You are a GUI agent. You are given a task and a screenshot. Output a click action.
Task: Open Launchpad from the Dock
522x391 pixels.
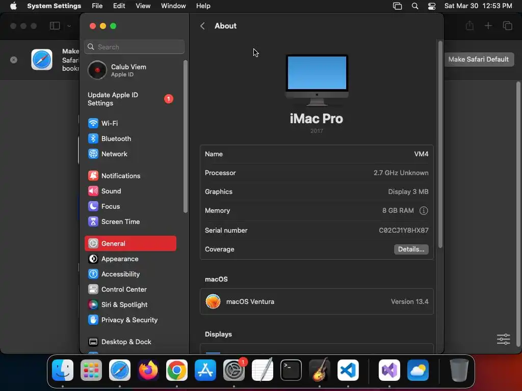(91, 370)
